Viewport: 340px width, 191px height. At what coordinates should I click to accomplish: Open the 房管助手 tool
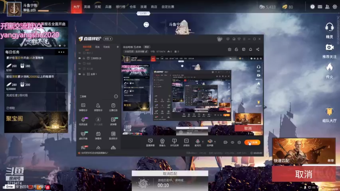(x=98, y=107)
